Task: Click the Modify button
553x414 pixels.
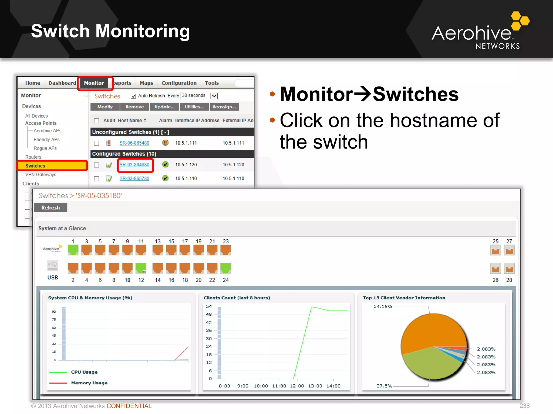Action: [105, 107]
